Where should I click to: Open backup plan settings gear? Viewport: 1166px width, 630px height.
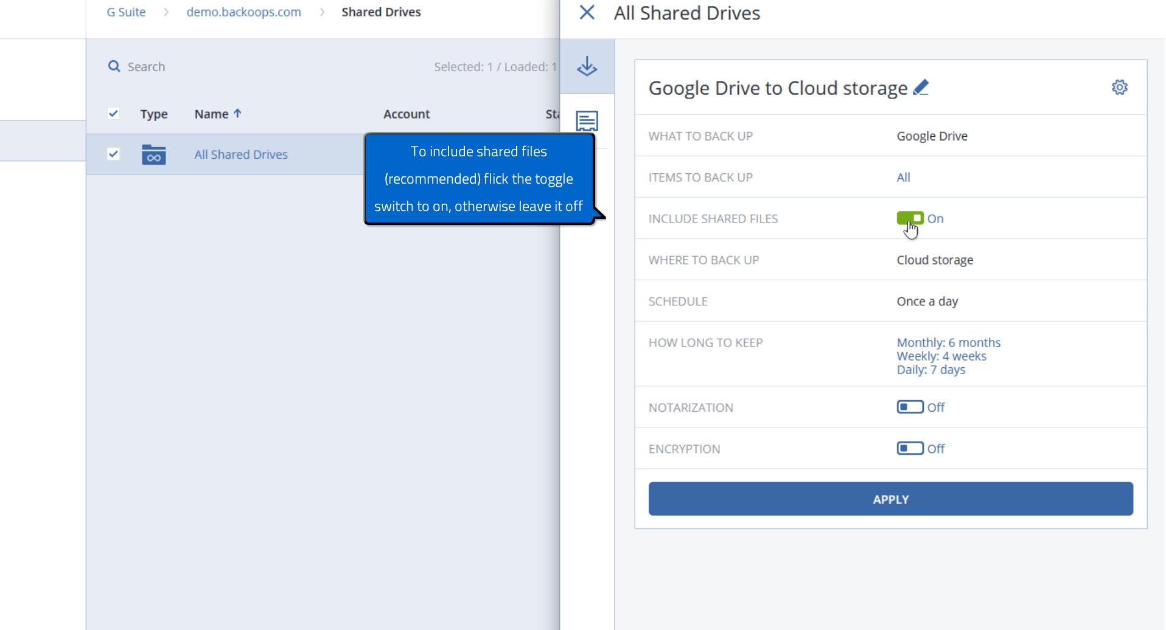[x=1119, y=87]
